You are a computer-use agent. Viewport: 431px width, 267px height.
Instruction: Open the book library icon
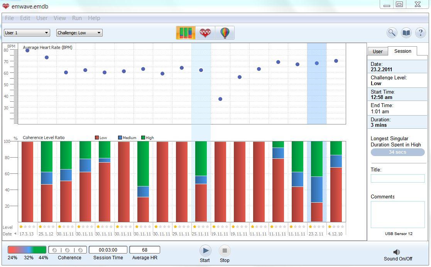point(406,33)
